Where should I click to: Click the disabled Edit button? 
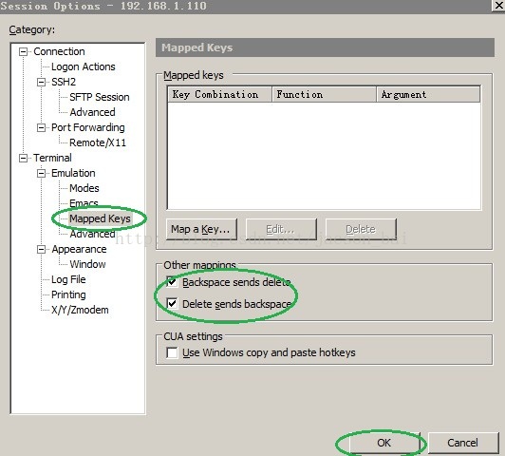click(x=281, y=230)
